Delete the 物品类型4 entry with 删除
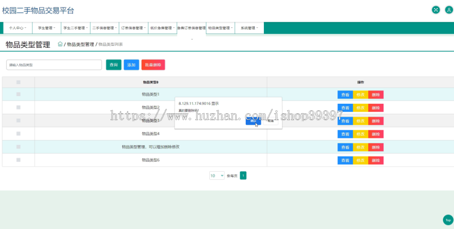Screen dimensions: 454x229 click(x=376, y=134)
